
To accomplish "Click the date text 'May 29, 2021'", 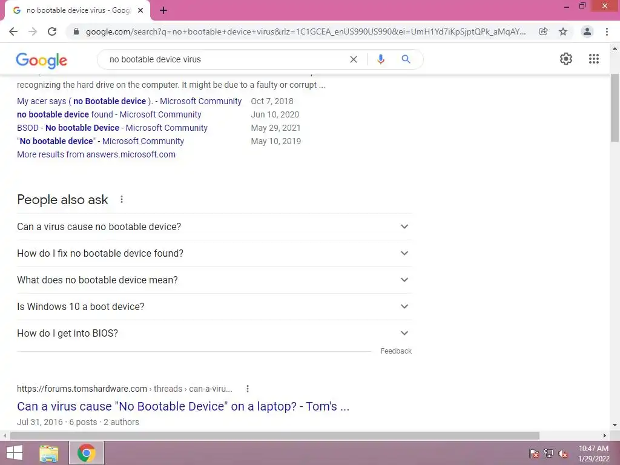I will pos(275,128).
